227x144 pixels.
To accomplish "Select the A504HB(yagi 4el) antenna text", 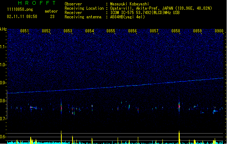I will (x=127, y=17).
